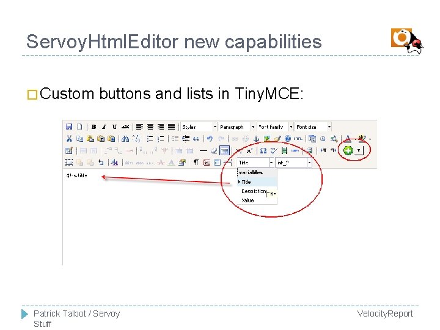The width and height of the screenshot is (440, 330).
Task: Copy the selection
Action: [79, 138]
